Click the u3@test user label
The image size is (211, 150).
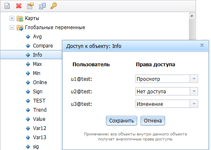(81, 104)
